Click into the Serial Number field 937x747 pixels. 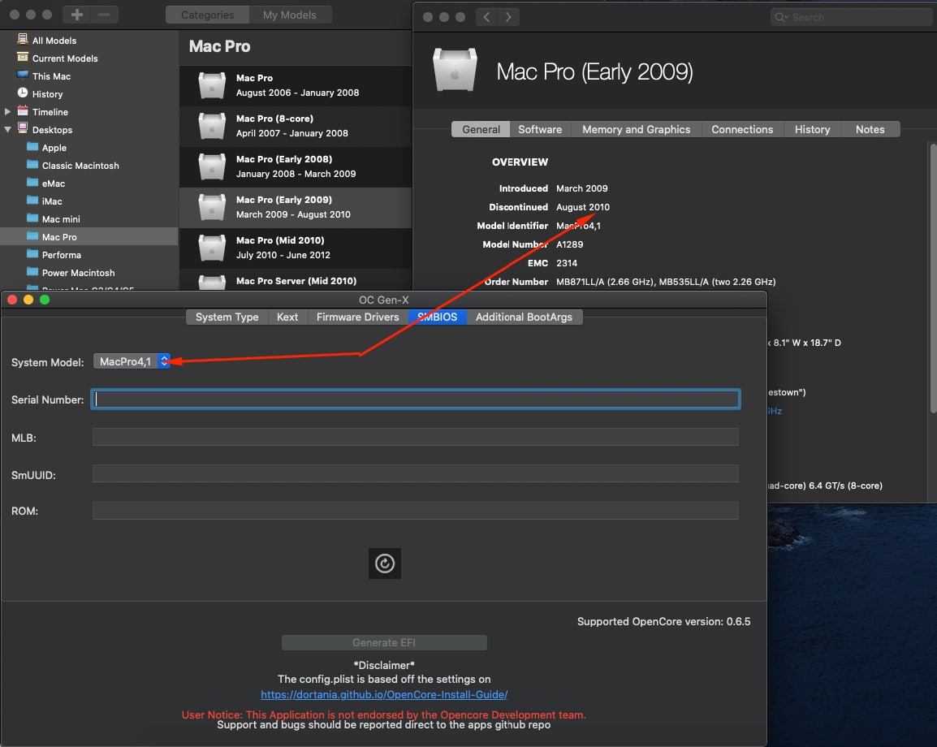[415, 399]
